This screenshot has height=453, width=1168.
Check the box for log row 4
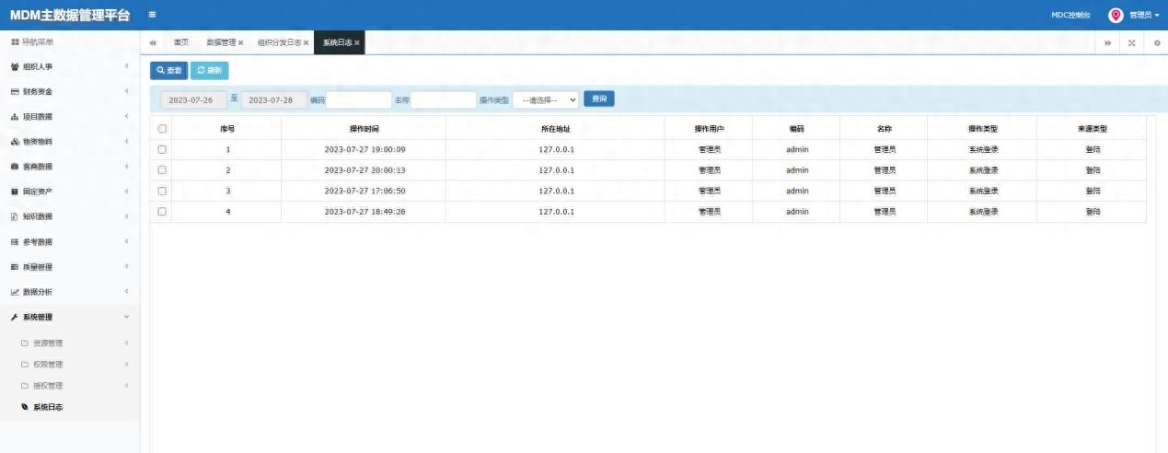(x=162, y=211)
